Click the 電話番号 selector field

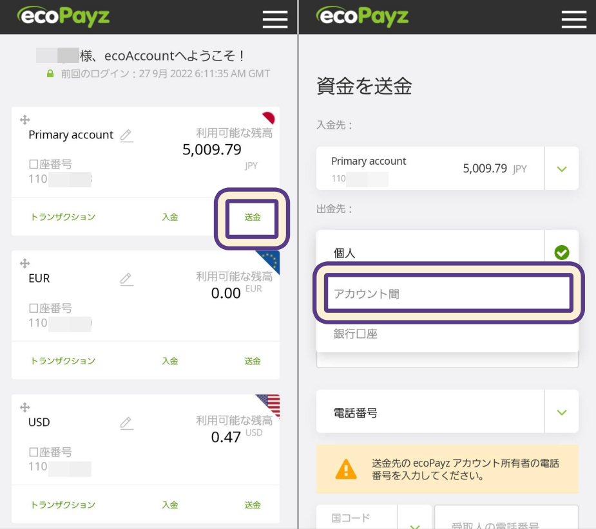click(447, 412)
